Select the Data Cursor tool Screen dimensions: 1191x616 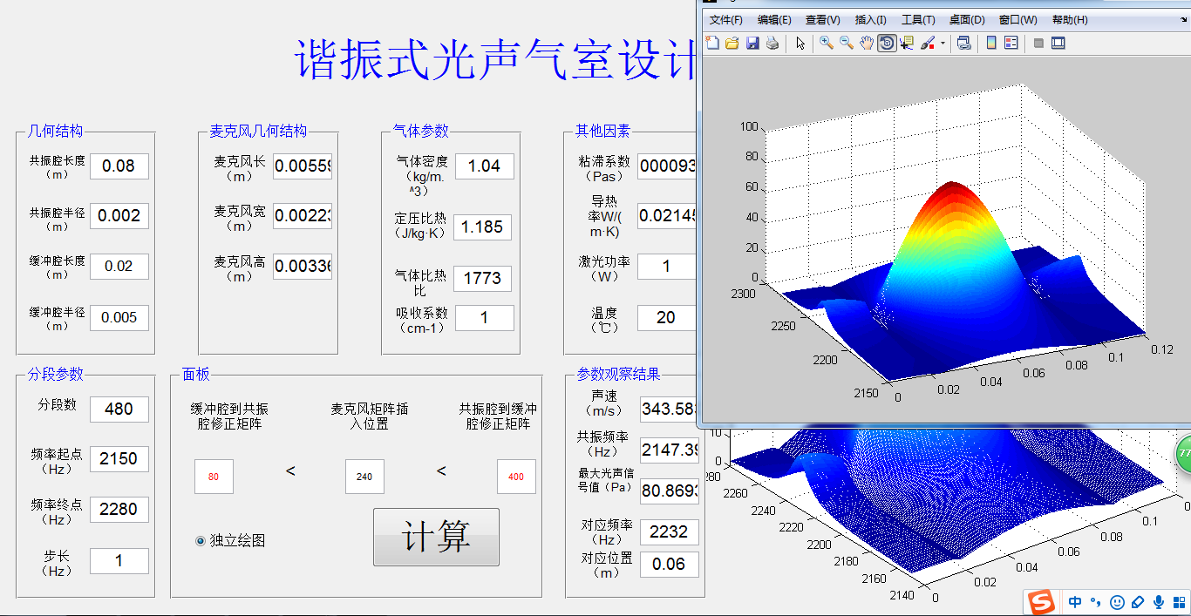[907, 43]
